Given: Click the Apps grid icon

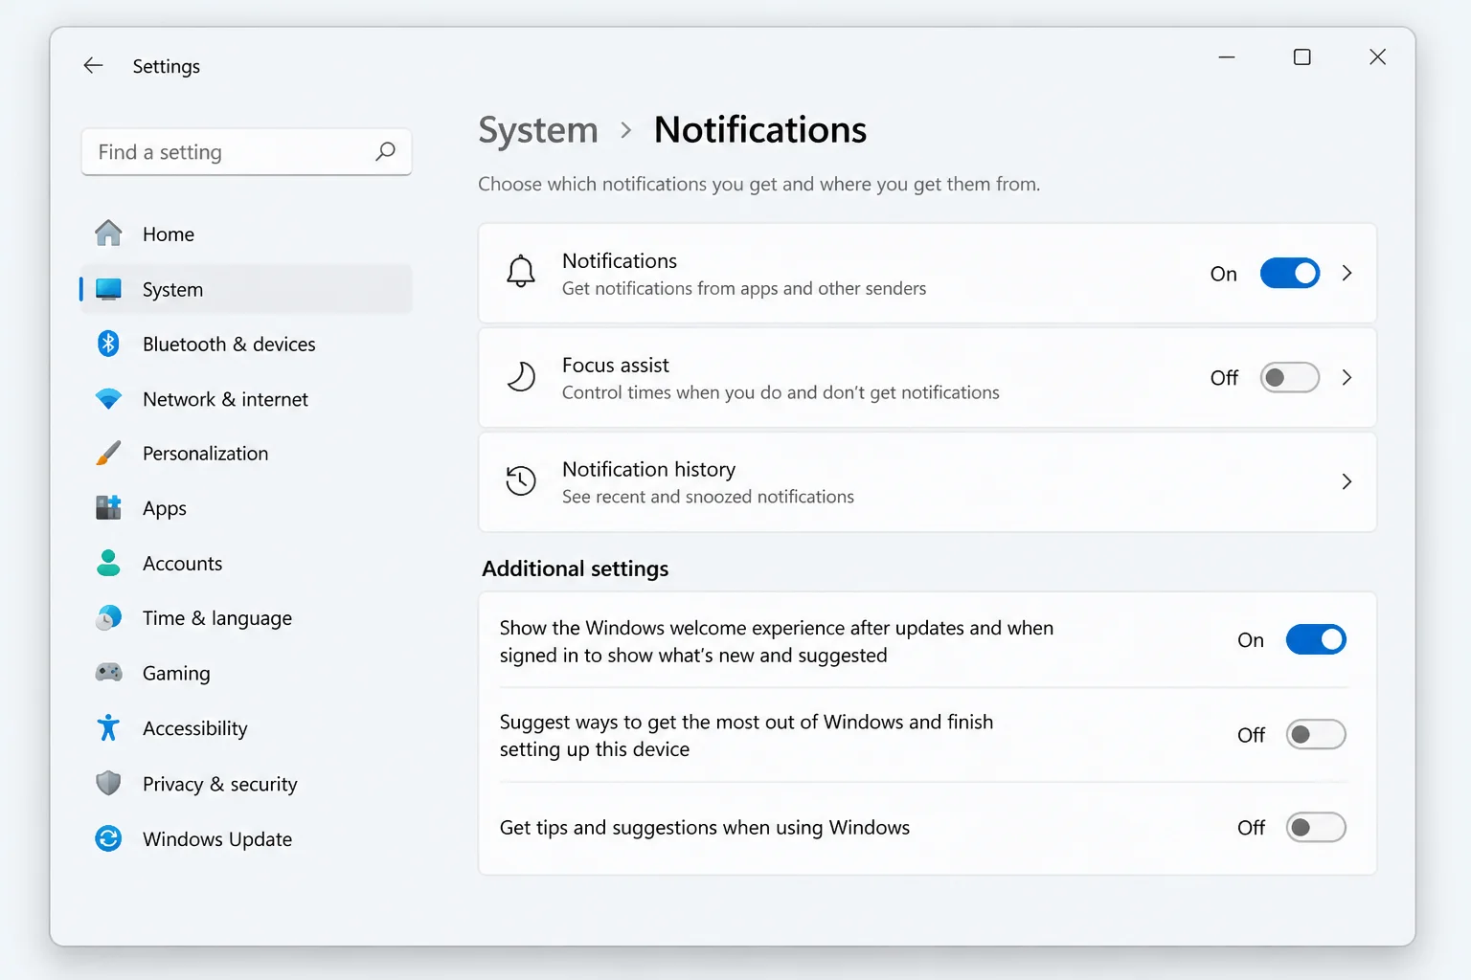Looking at the screenshot, I should tap(108, 507).
